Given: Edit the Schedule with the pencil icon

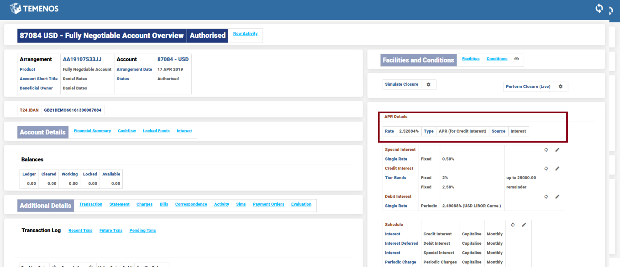Looking at the screenshot, I should click(524, 225).
